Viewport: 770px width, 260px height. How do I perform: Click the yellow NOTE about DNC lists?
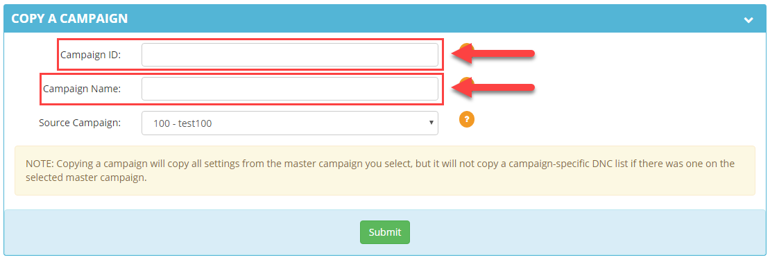click(x=384, y=171)
